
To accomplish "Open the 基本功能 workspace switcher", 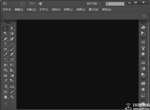I will tap(93, 4).
